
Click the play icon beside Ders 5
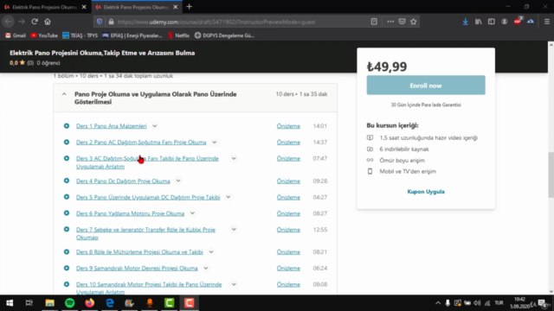(67, 197)
